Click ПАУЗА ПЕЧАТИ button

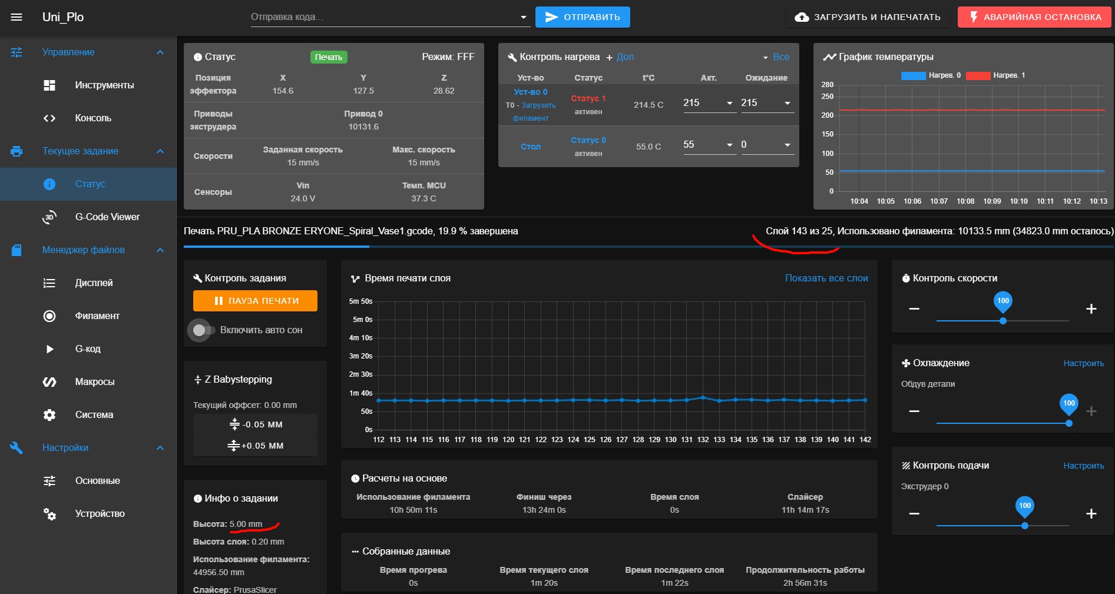255,301
